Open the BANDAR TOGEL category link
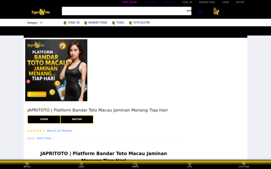271x169 pixels. [x=98, y=23]
